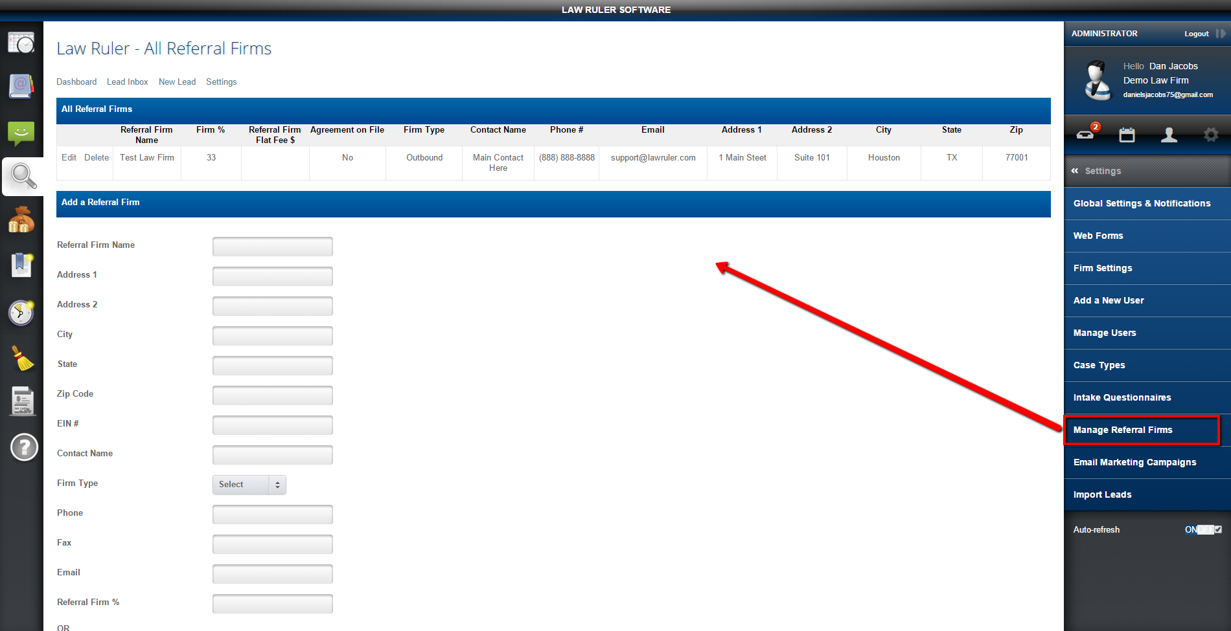
Task: Click the broom cleanup sidebar icon
Action: pos(23,358)
